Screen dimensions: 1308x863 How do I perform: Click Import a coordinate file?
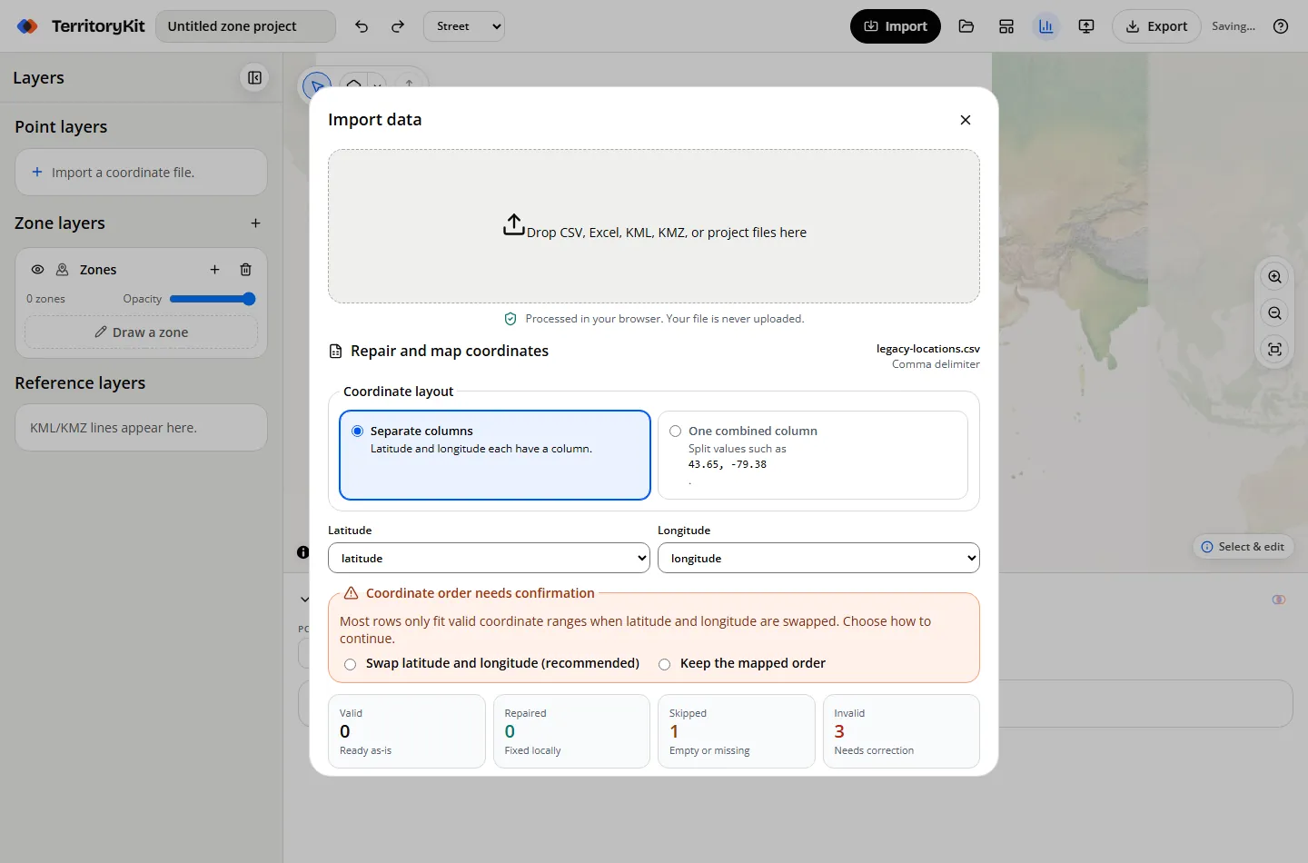pos(141,173)
